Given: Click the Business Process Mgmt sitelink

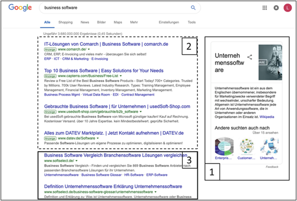Looking at the screenshot, I should click(x=62, y=94).
